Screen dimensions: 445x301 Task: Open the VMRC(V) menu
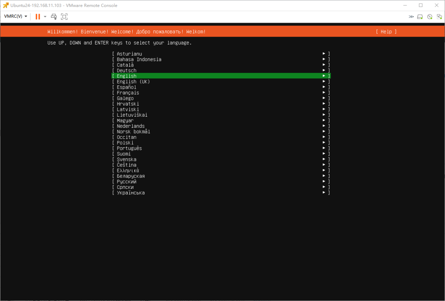[16, 16]
